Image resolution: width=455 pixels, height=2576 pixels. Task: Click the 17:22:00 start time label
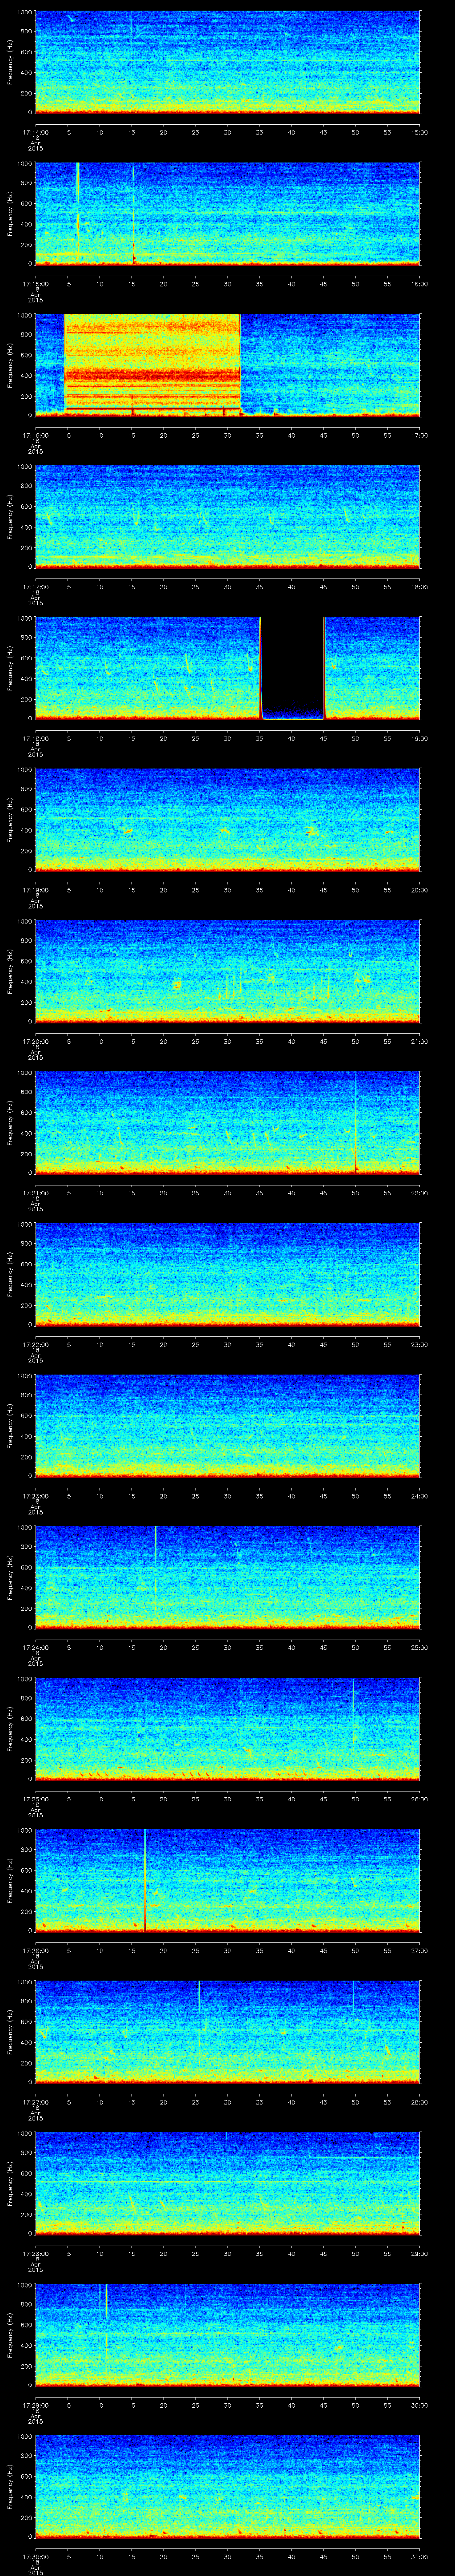click(35, 1344)
